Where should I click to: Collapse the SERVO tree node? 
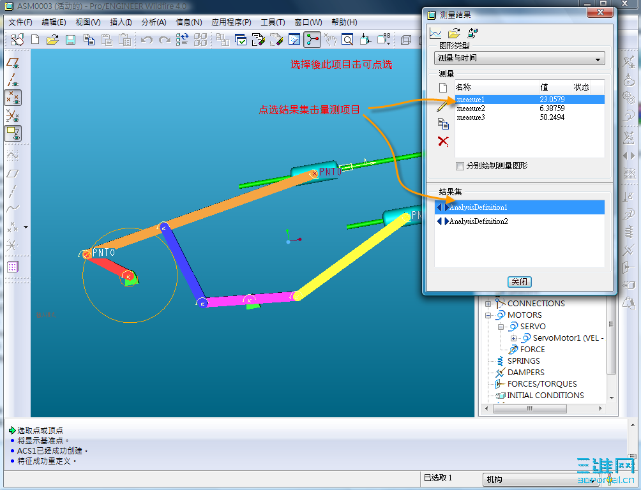pos(501,327)
